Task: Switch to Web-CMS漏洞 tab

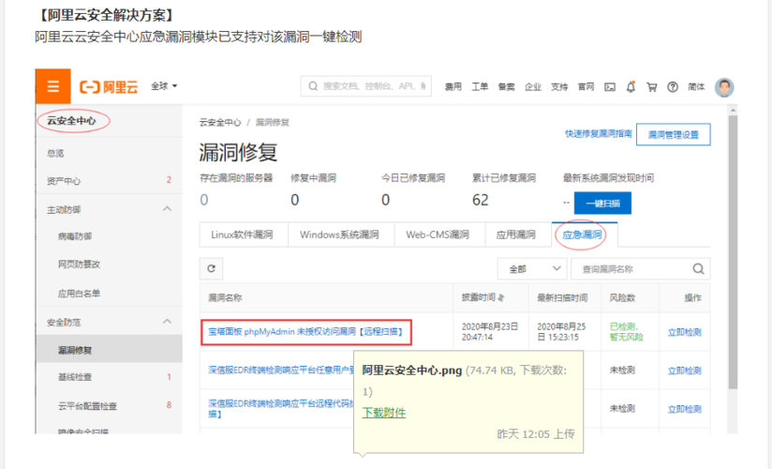Action: tap(438, 234)
